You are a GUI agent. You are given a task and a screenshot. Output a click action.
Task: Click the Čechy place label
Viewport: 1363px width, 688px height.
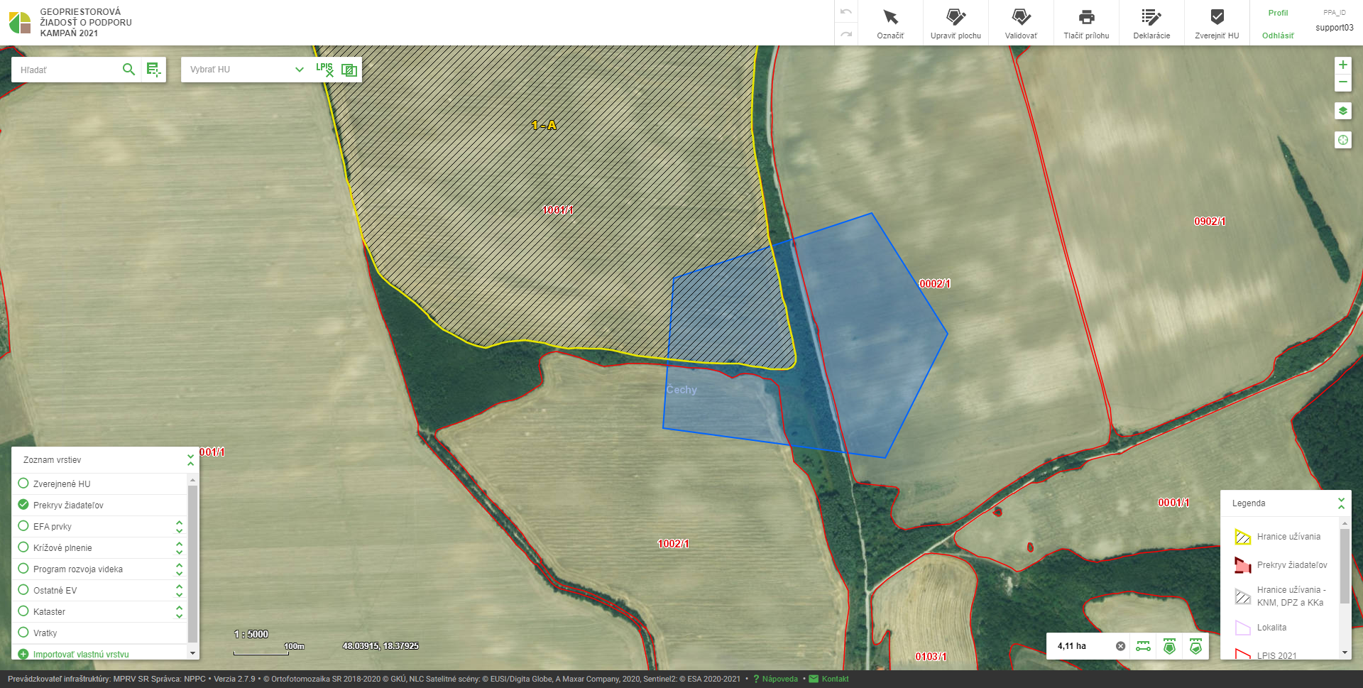(x=681, y=389)
